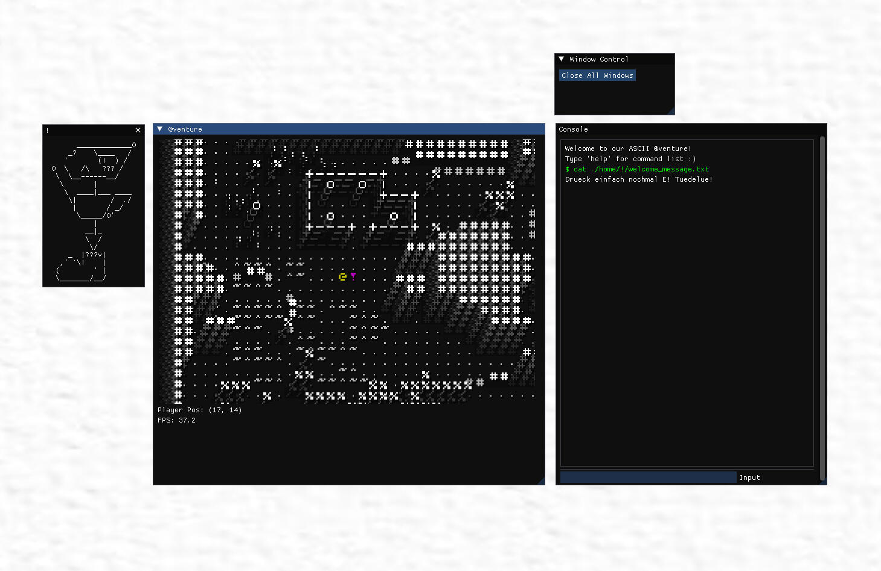Click the |???v| box in the ASCII art
Viewport: 881px width, 571px height.
click(x=94, y=255)
